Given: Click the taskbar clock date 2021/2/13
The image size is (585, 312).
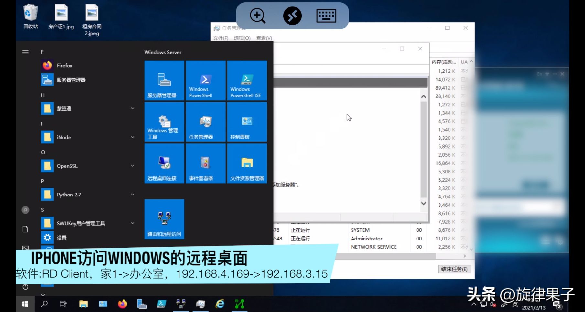Looking at the screenshot, I should pyautogui.click(x=534, y=308).
